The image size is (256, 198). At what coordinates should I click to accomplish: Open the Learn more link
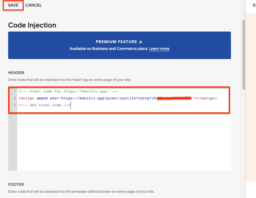click(x=159, y=49)
